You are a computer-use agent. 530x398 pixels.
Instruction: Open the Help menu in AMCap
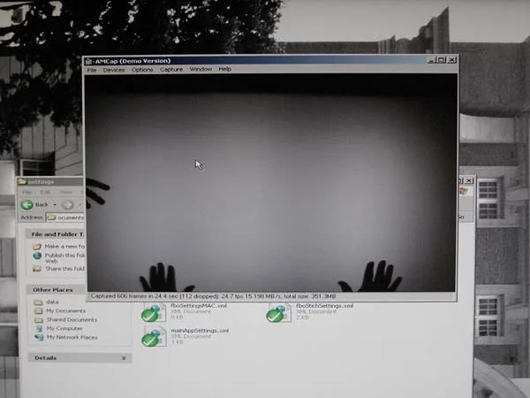point(225,69)
